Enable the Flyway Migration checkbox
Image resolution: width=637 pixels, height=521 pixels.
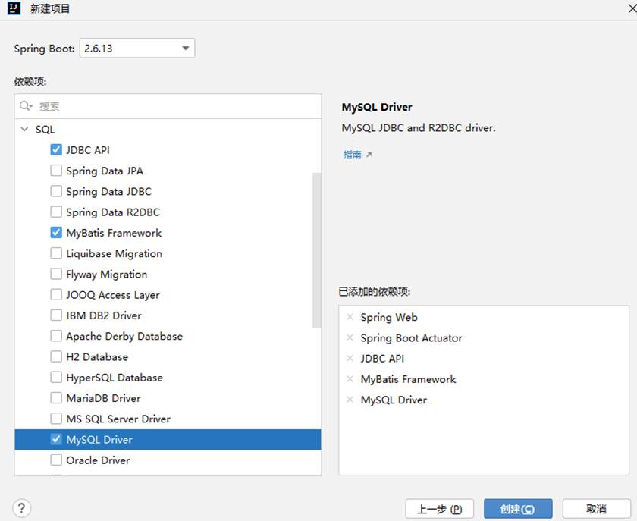point(56,275)
